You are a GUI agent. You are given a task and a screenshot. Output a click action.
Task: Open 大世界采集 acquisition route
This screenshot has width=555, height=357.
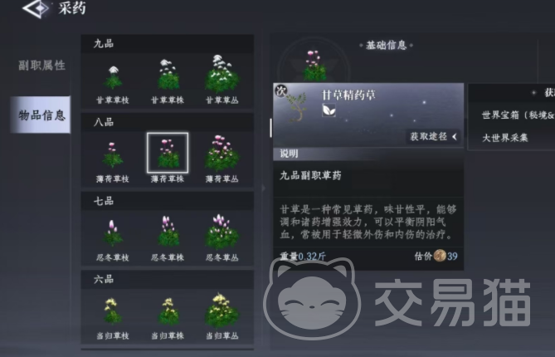pos(505,138)
